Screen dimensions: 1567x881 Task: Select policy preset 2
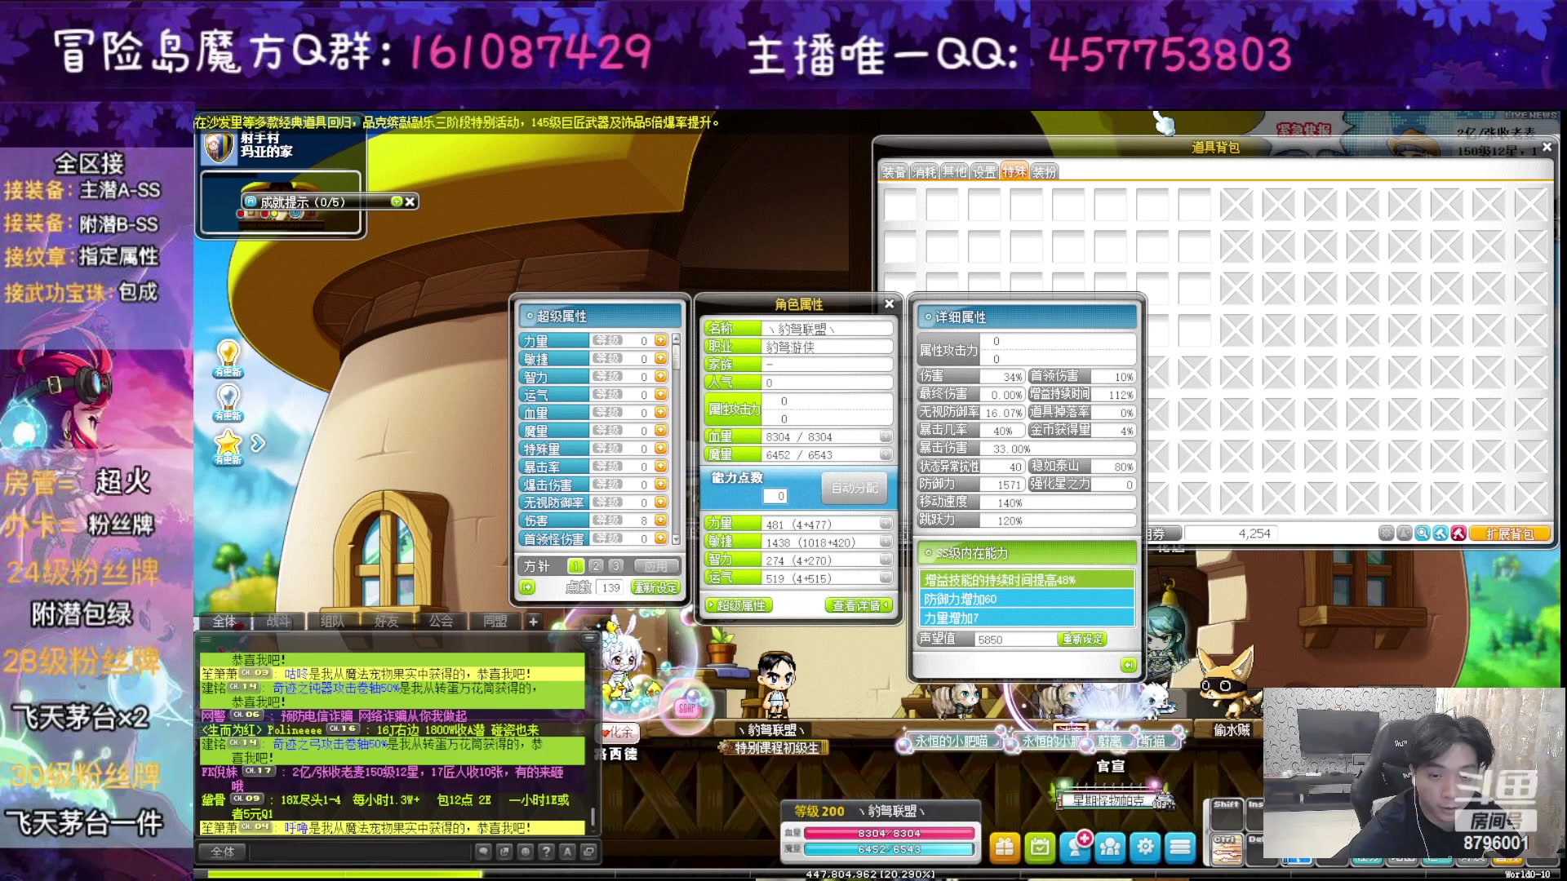(x=596, y=566)
